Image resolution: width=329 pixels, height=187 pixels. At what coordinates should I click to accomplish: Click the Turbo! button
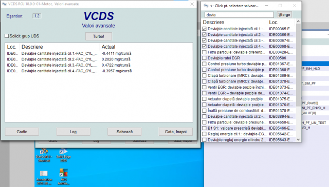(98, 36)
